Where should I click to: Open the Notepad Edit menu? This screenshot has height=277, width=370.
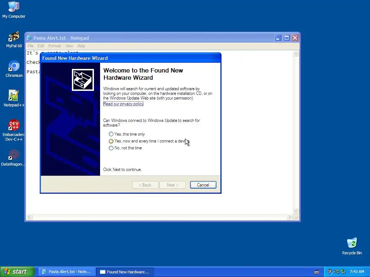(41, 46)
